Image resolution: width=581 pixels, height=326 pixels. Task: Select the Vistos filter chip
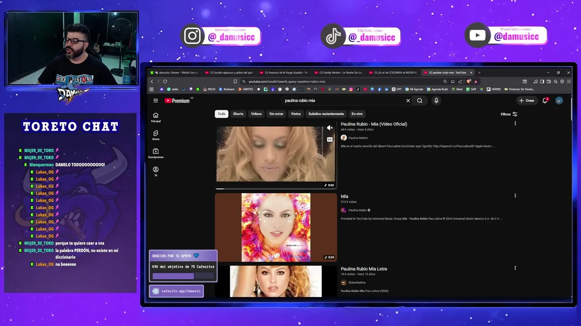295,114
